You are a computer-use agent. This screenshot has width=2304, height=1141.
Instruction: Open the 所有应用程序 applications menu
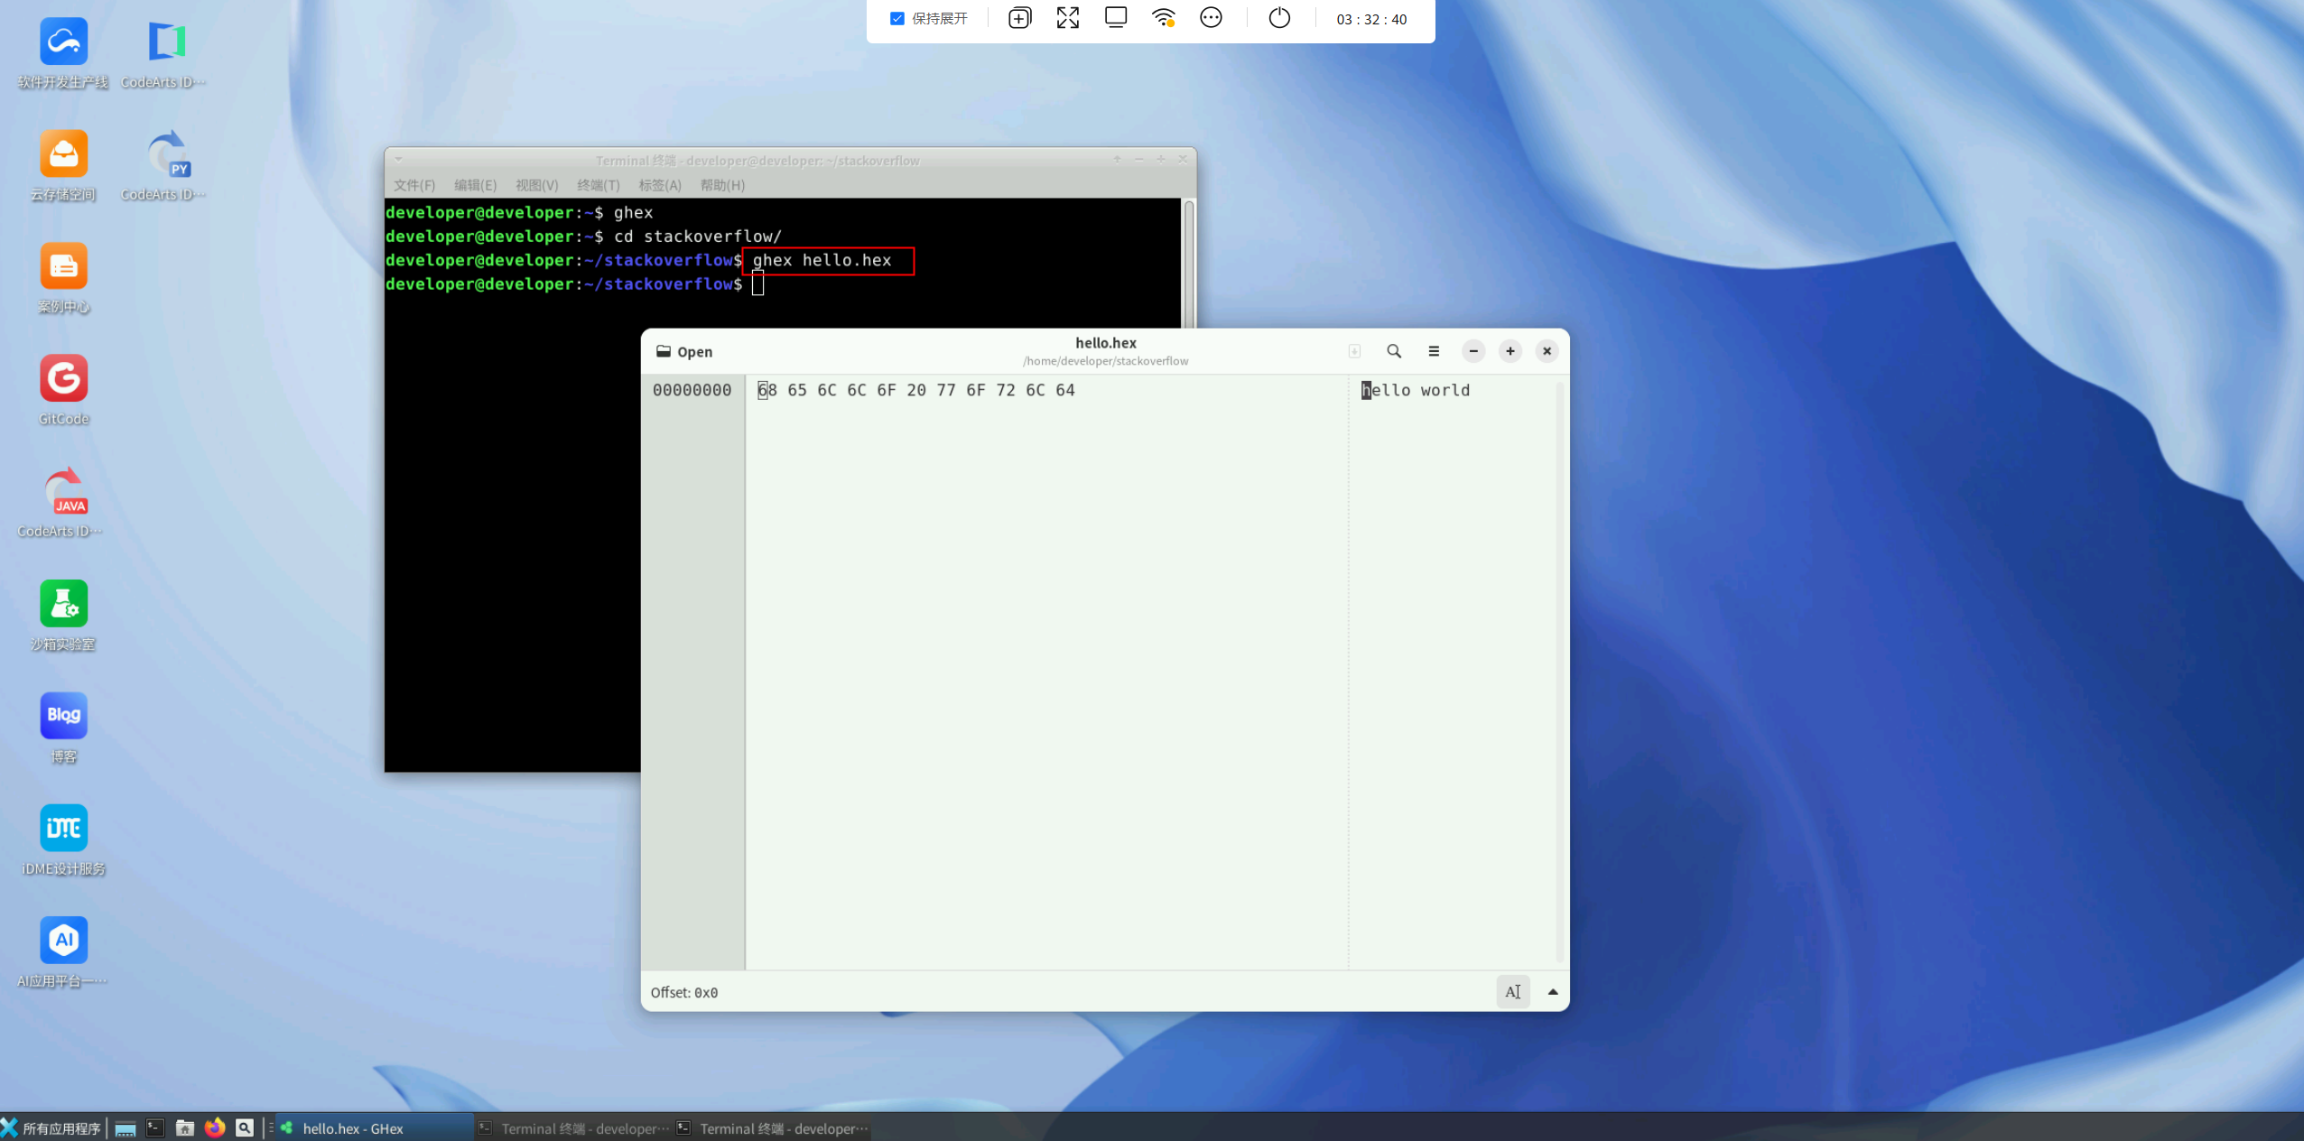click(52, 1128)
